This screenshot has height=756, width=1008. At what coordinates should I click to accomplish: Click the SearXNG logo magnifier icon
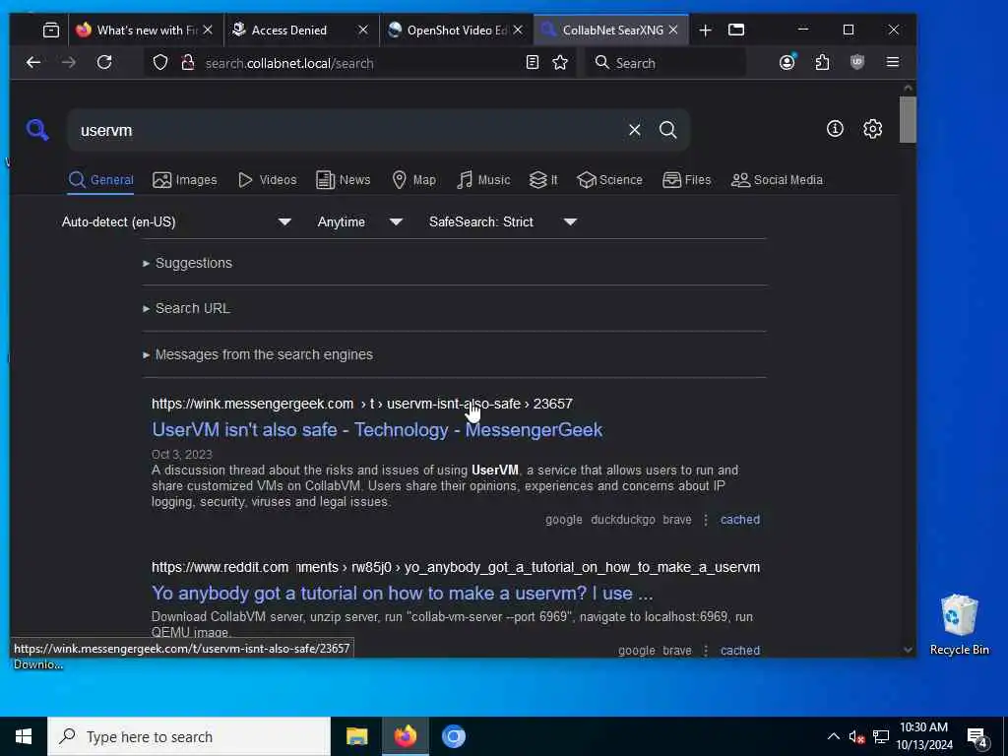point(37,130)
